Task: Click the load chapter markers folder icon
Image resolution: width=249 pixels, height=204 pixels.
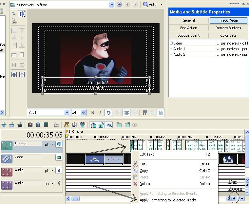Action: click(x=67, y=125)
